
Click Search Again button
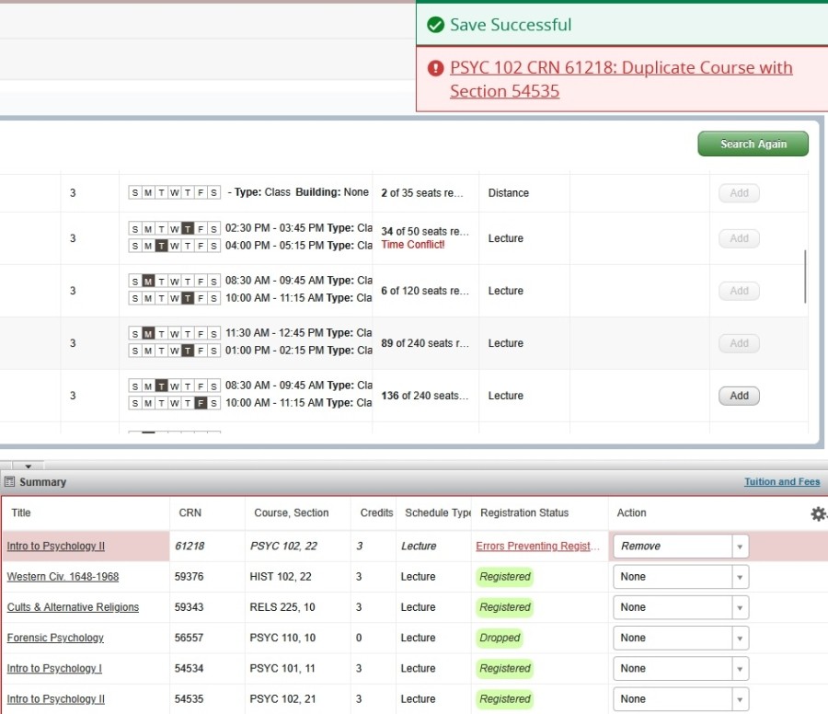click(753, 144)
